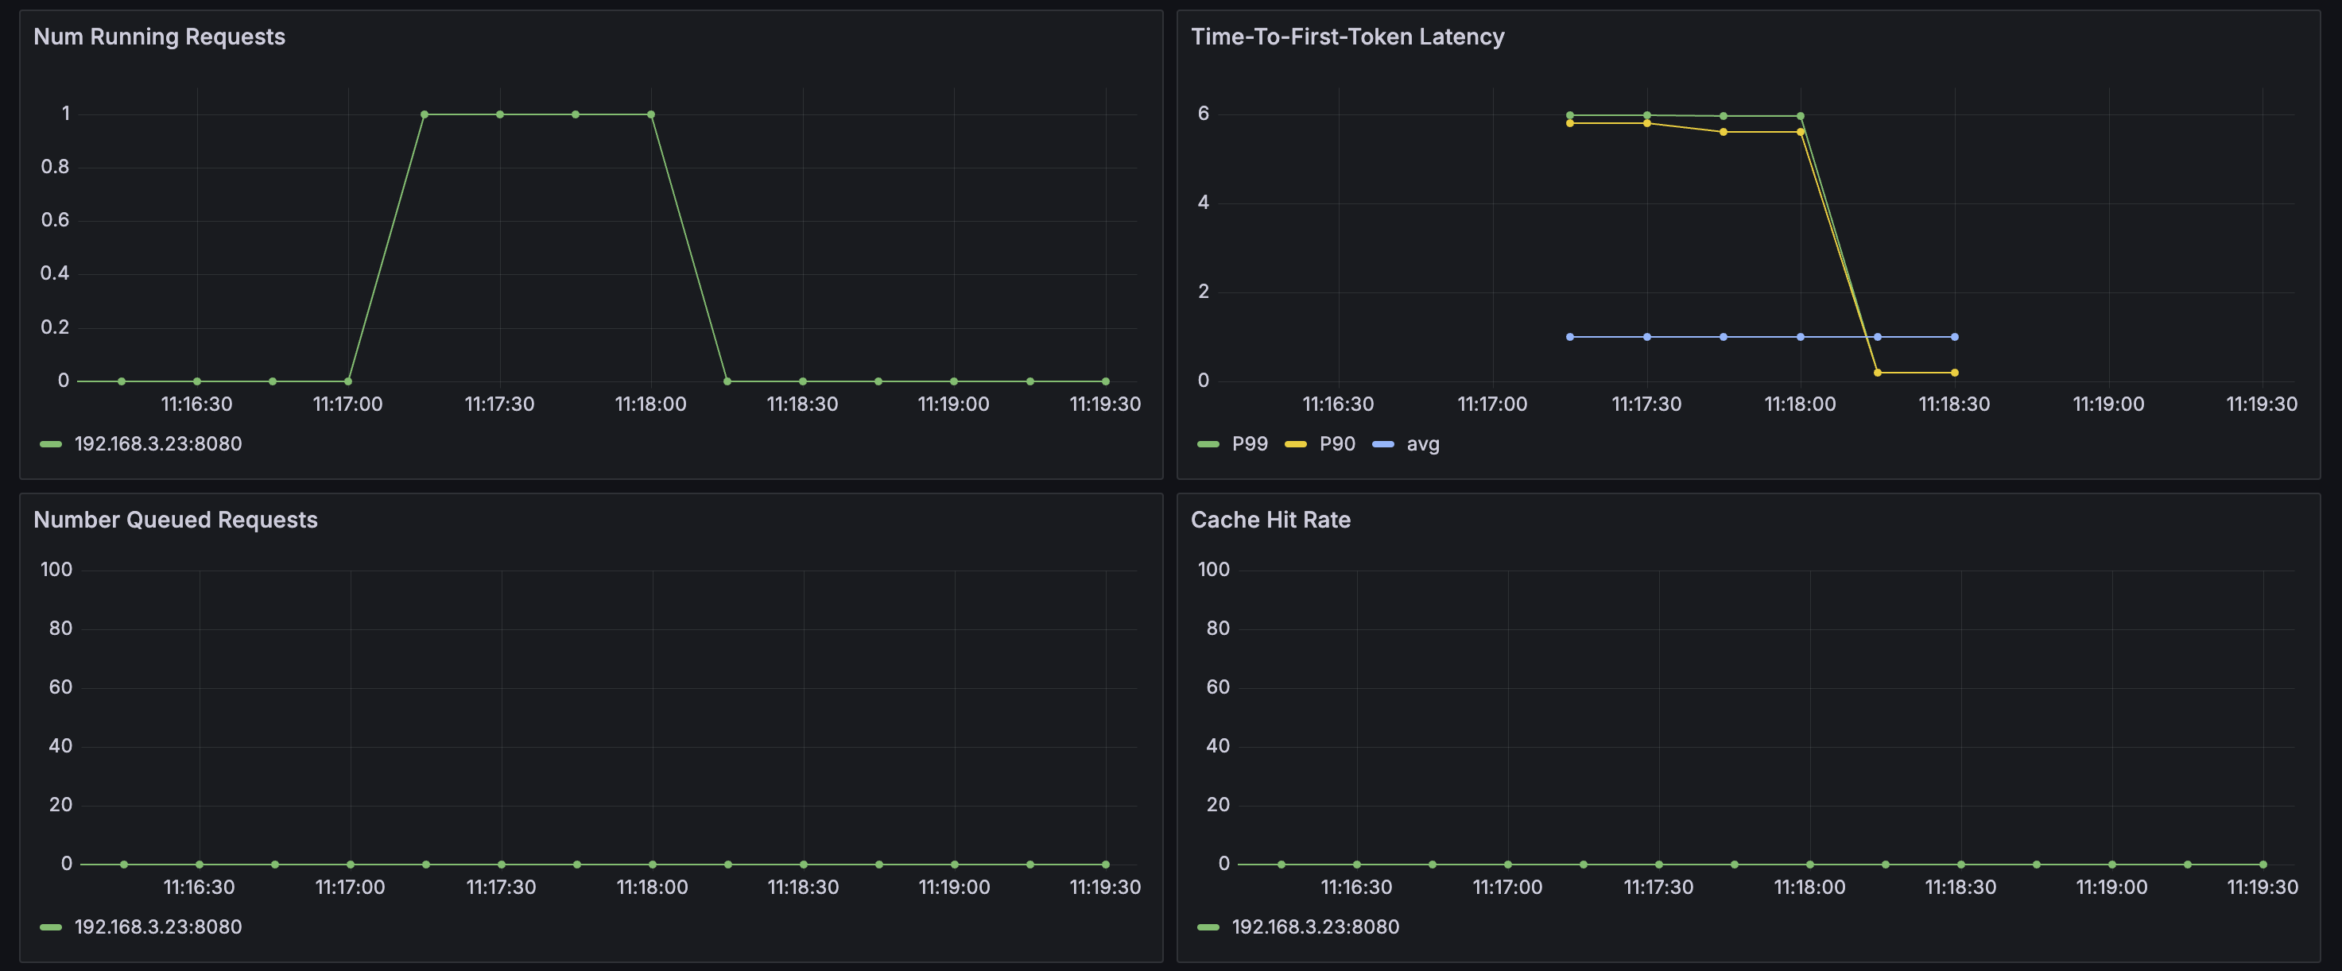The width and height of the screenshot is (2342, 971).
Task: Click the Num Running Requests point at 11:17:30
Action: [500, 114]
